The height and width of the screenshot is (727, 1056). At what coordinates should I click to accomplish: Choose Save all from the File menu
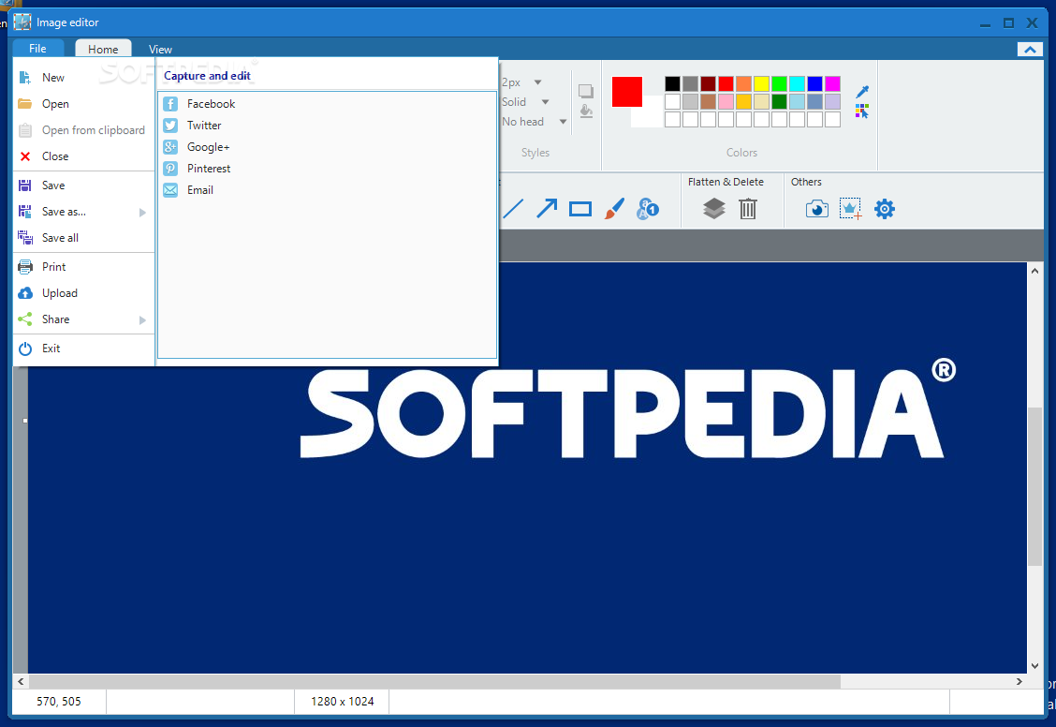coord(83,238)
